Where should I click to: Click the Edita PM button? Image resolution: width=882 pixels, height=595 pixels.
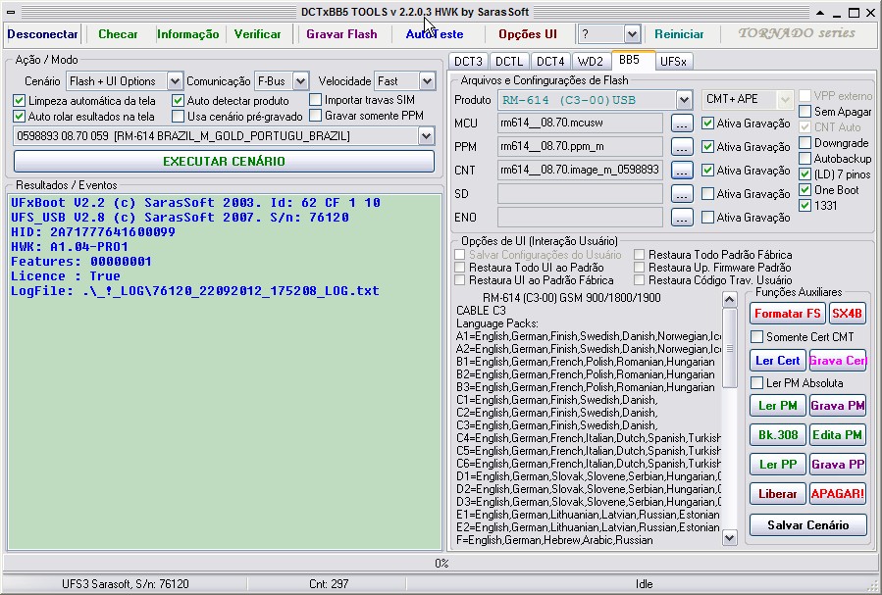[838, 435]
